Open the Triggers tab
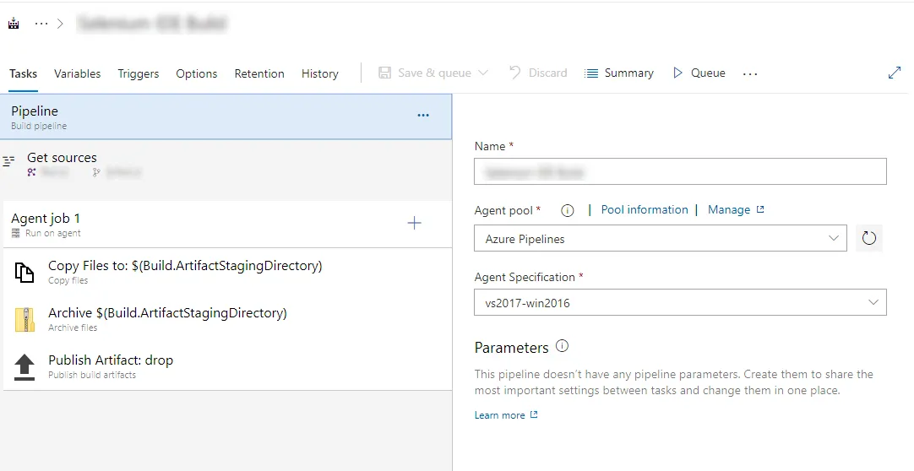The width and height of the screenshot is (914, 471). (x=139, y=73)
